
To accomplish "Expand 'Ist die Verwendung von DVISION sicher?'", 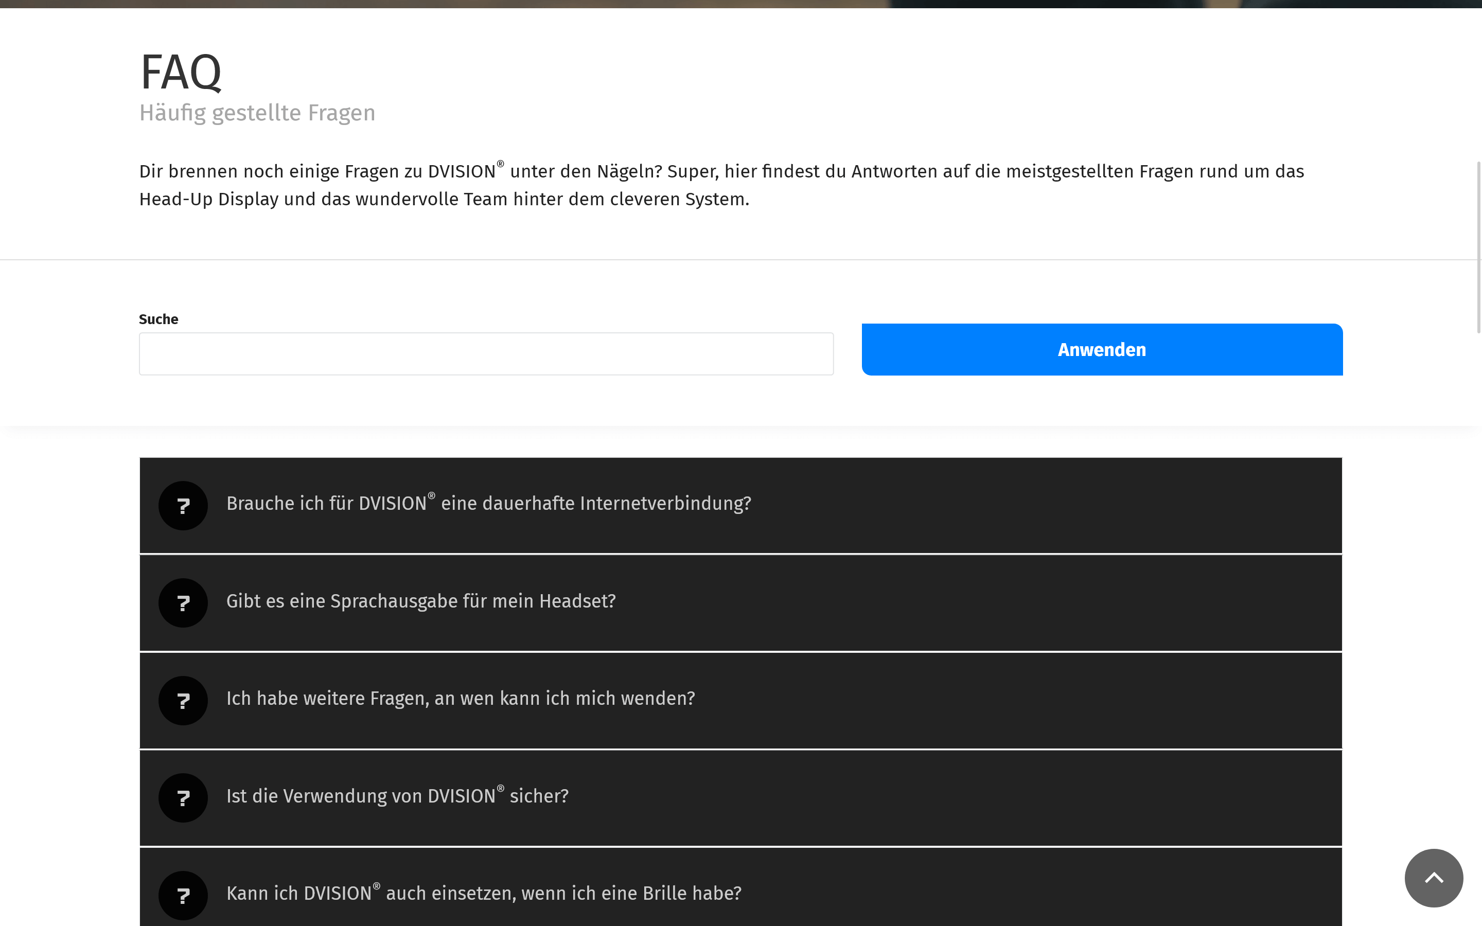I will pos(740,798).
